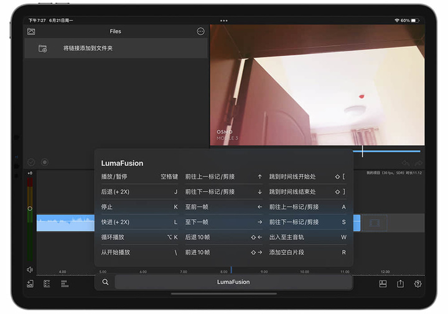Tap the three-dot multitasking menu at top

224,21
